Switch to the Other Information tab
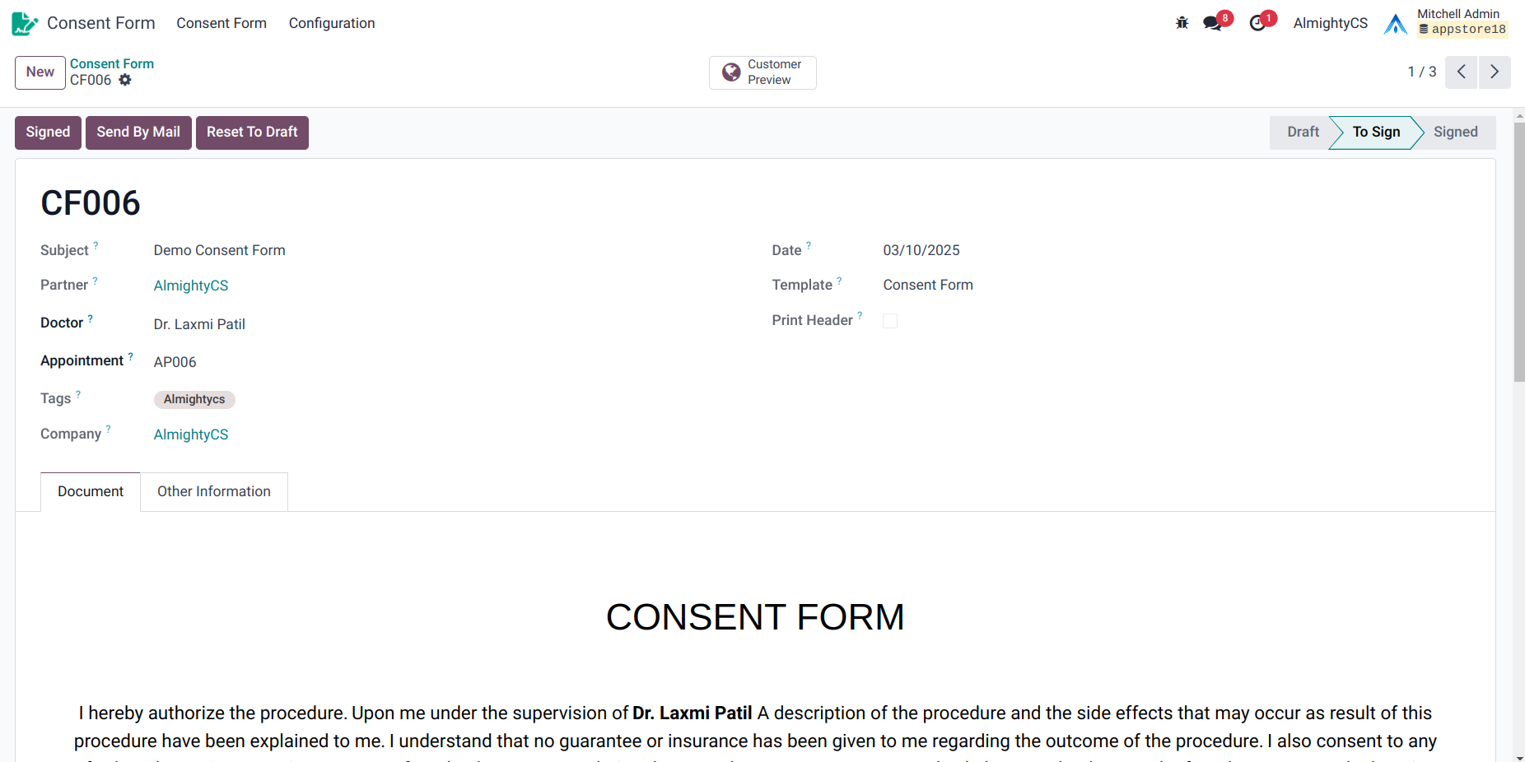 (213, 491)
